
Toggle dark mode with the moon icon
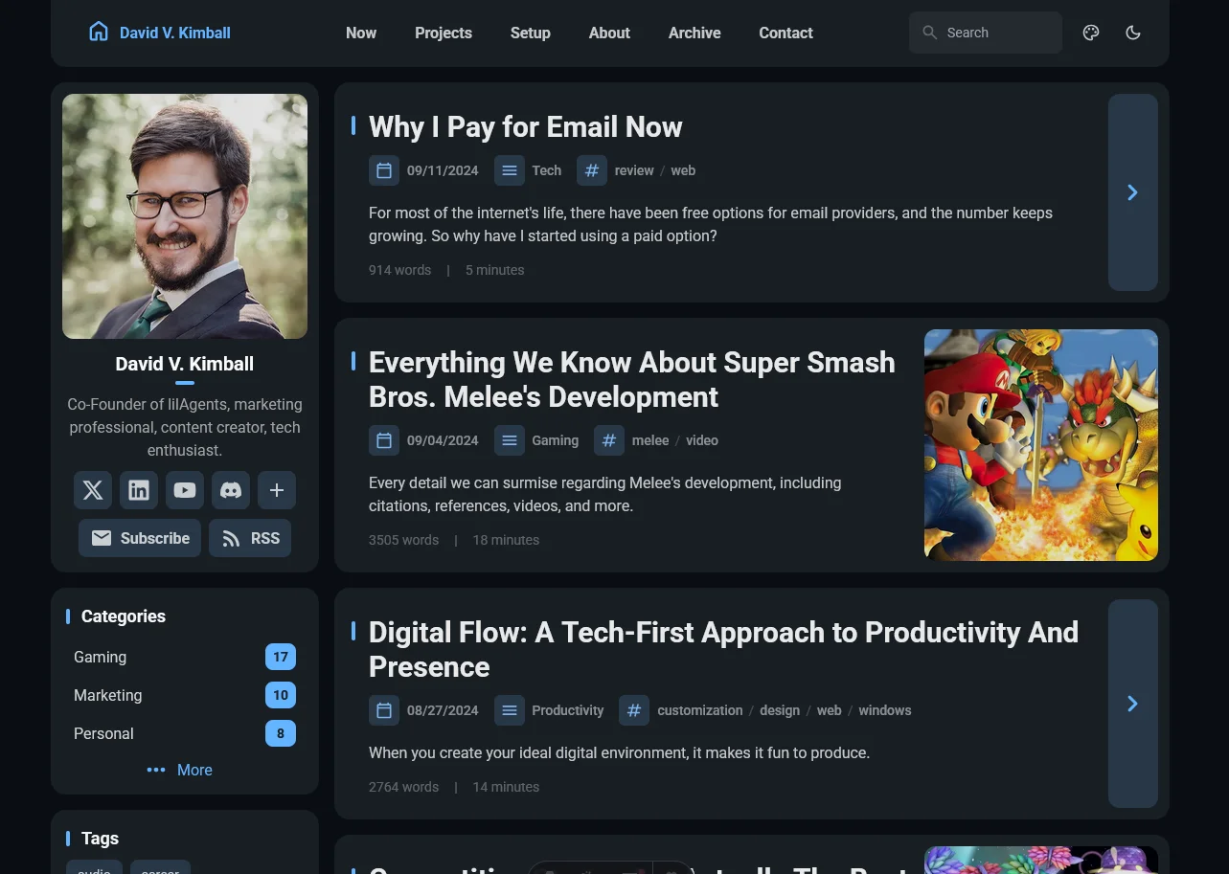[x=1132, y=33]
